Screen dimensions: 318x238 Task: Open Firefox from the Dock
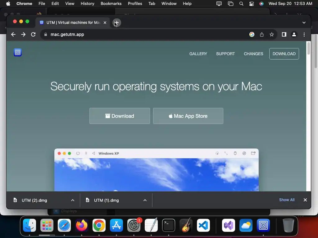[x=82, y=225]
